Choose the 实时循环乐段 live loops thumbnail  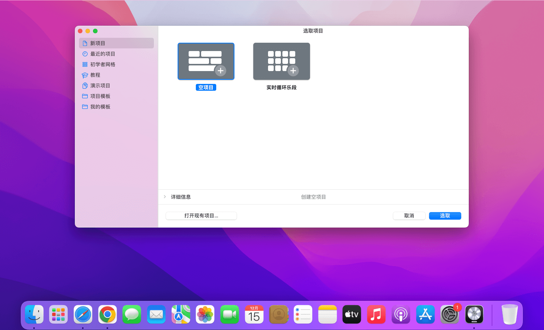(281, 61)
